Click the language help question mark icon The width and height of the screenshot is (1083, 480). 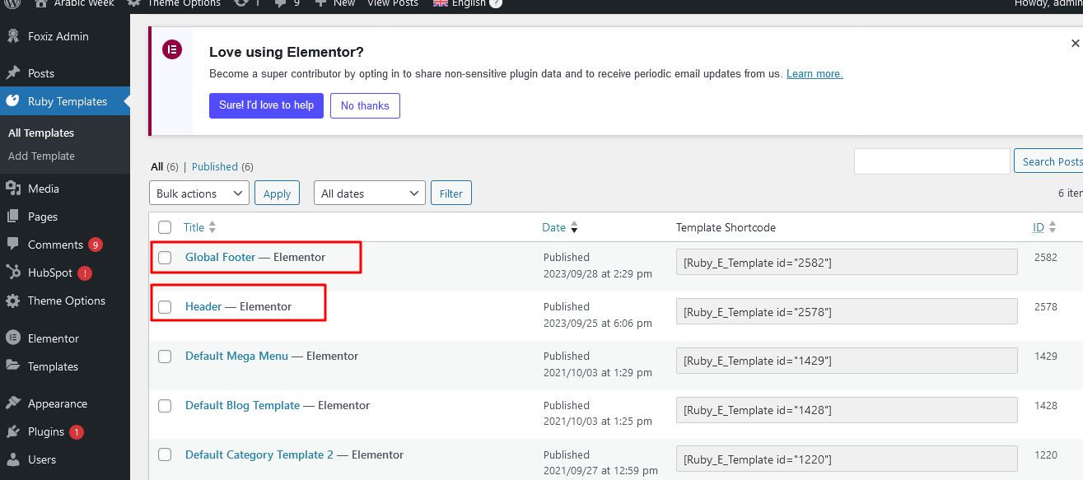[x=495, y=3]
